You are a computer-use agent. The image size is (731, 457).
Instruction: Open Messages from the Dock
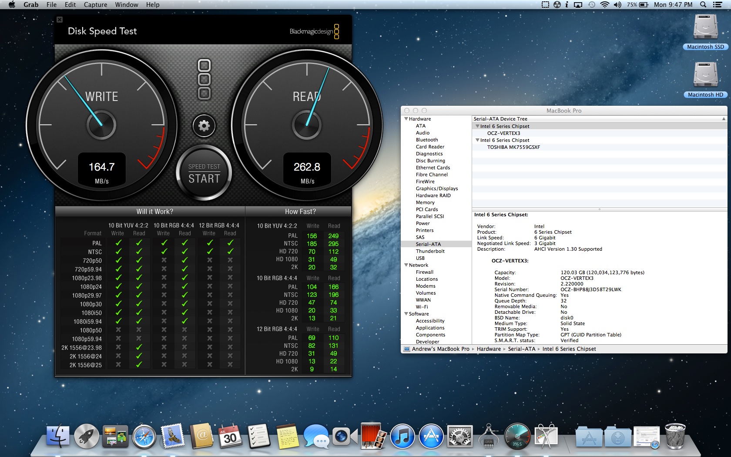pos(316,436)
